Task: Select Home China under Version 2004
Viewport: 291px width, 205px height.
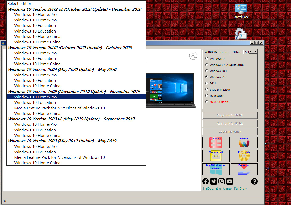Action: tap(76, 86)
